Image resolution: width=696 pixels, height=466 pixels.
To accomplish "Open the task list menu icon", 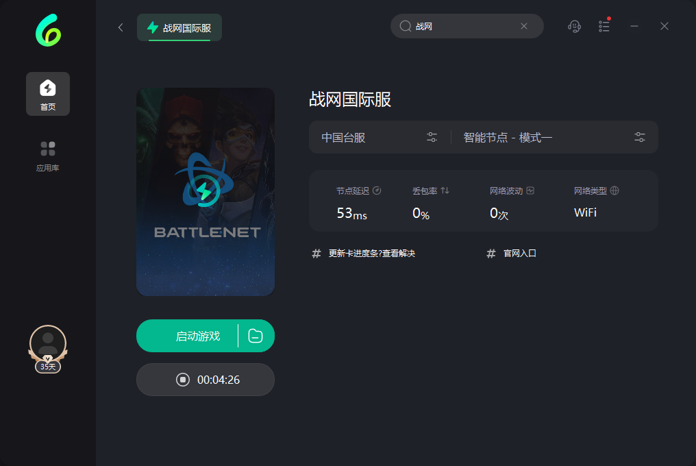I will click(604, 26).
